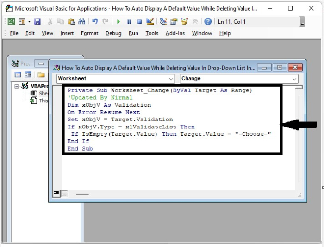Minimize the Project panel window

(x=41, y=64)
